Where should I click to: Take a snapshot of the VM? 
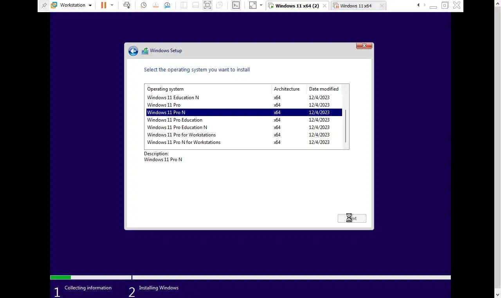[x=144, y=5]
